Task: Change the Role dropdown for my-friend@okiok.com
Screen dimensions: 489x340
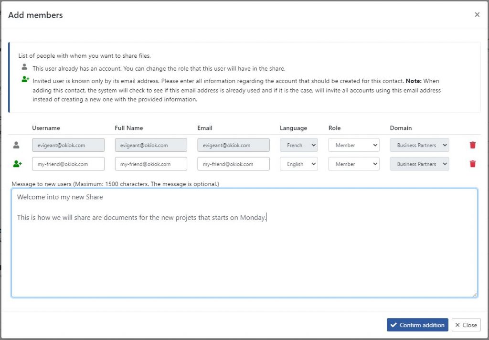Action: [x=354, y=164]
